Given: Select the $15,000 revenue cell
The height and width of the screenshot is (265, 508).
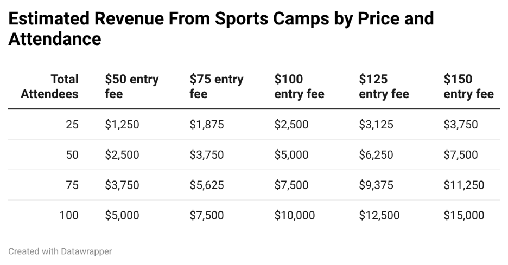Looking at the screenshot, I should pyautogui.click(x=464, y=216).
